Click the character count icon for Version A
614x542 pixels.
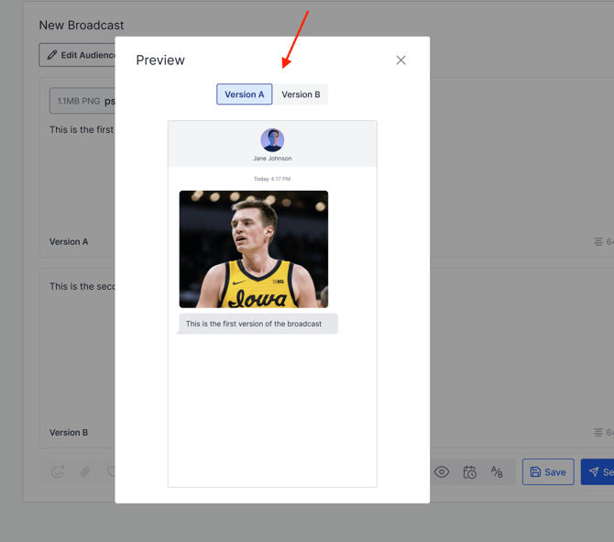pyautogui.click(x=598, y=241)
